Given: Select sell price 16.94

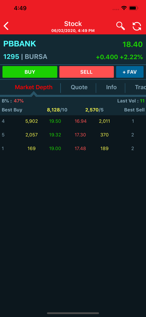Looking at the screenshot, I should 81,121.
